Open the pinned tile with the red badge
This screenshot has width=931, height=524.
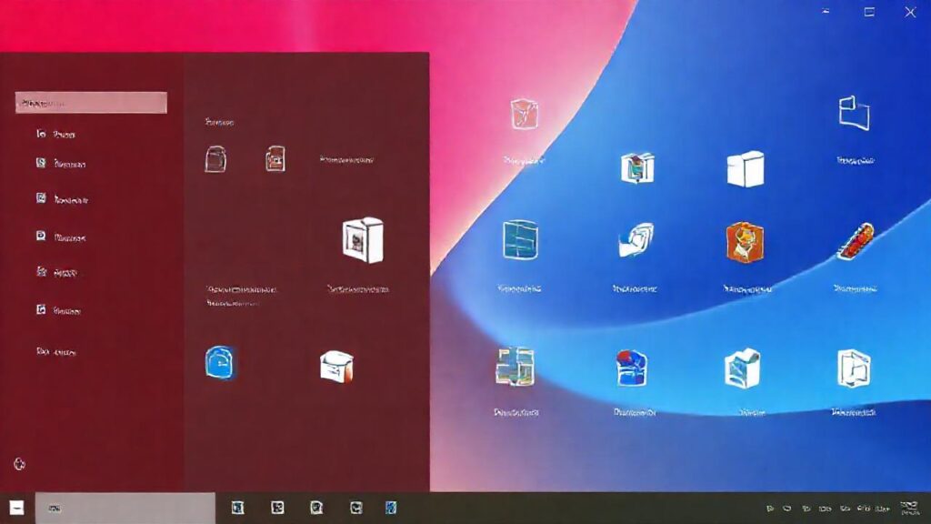(275, 160)
